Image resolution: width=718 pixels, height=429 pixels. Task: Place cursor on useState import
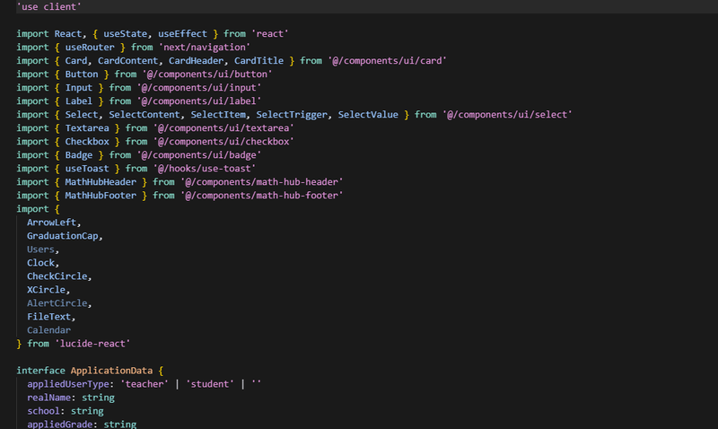point(125,34)
